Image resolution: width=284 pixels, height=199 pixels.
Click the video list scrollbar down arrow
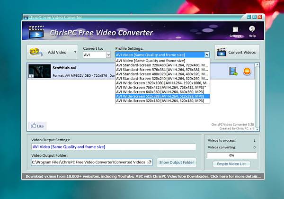pyautogui.click(x=257, y=129)
